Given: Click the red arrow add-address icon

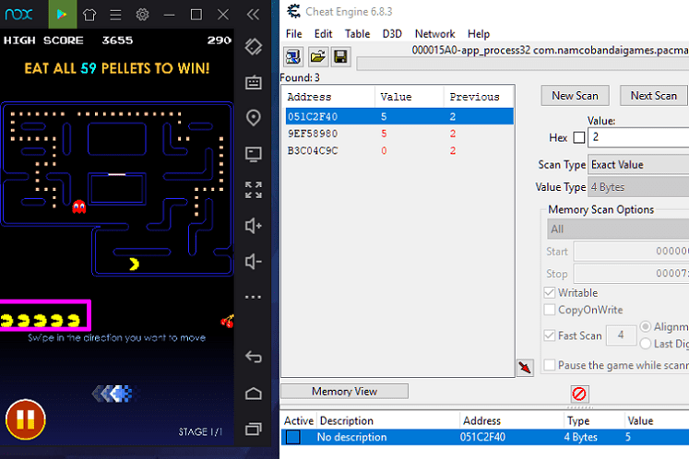Looking at the screenshot, I should [x=525, y=367].
